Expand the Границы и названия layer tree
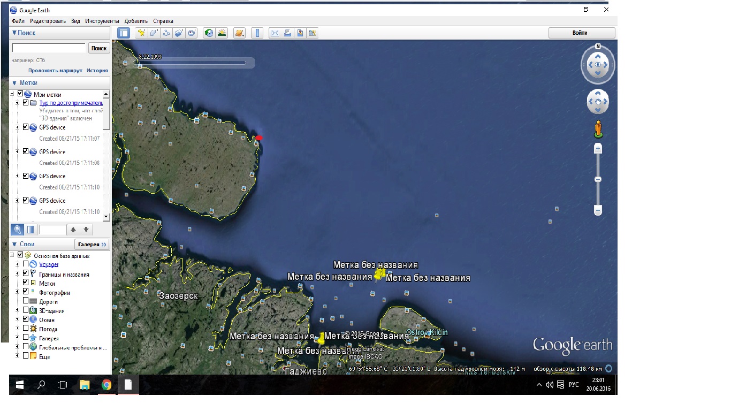The height and width of the screenshot is (411, 731). [x=18, y=274]
